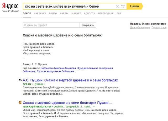Screen dimensions: 168x121
Task: Open the Новости tab
Action: point(90,13)
